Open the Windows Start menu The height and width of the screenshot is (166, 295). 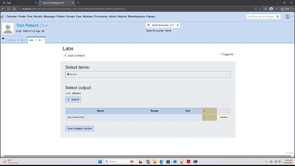pyautogui.click(x=100, y=161)
